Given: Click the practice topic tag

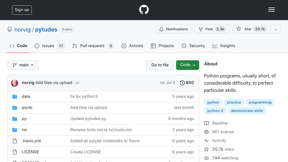Looking at the screenshot, I should pyautogui.click(x=234, y=102).
